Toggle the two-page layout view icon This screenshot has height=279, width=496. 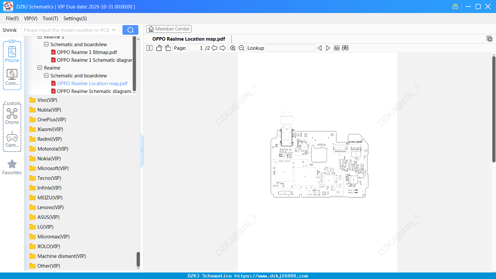[x=149, y=48]
